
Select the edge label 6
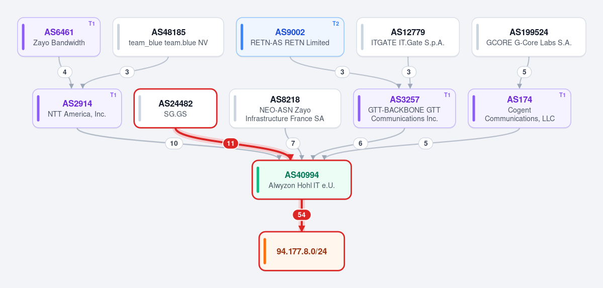(x=360, y=143)
